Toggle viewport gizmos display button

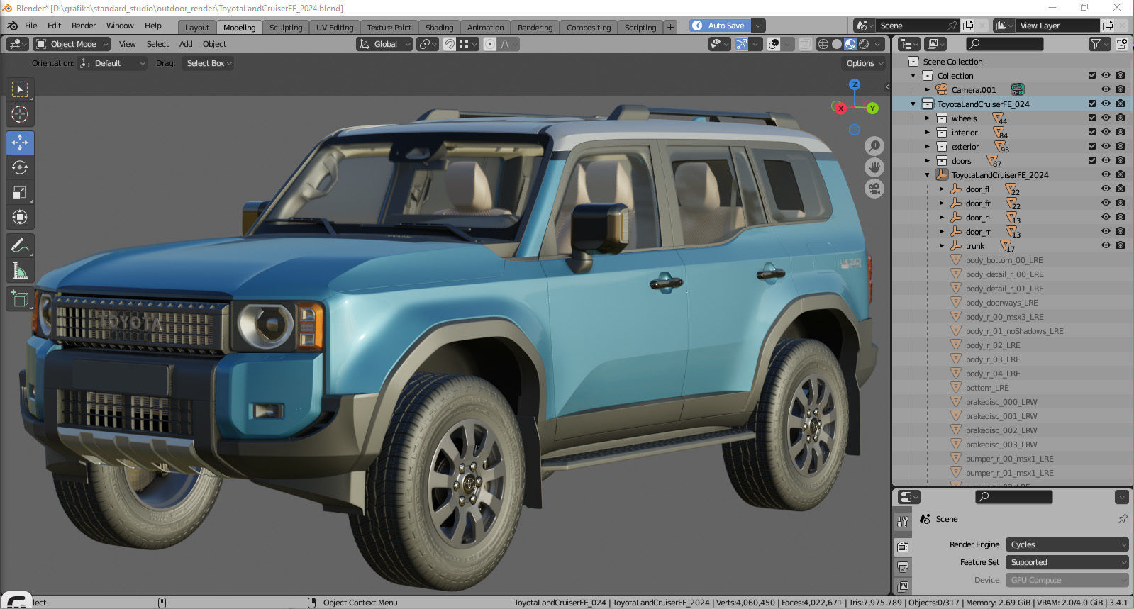[741, 44]
